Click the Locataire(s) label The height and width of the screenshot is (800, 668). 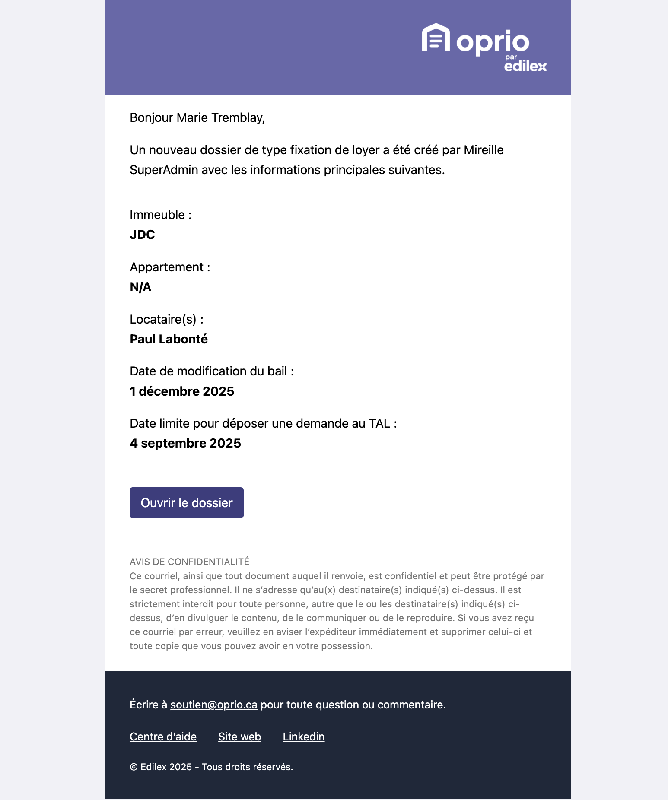(x=166, y=319)
